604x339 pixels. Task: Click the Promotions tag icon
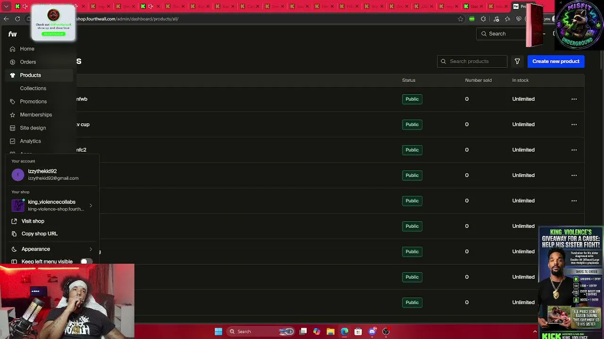pyautogui.click(x=13, y=102)
